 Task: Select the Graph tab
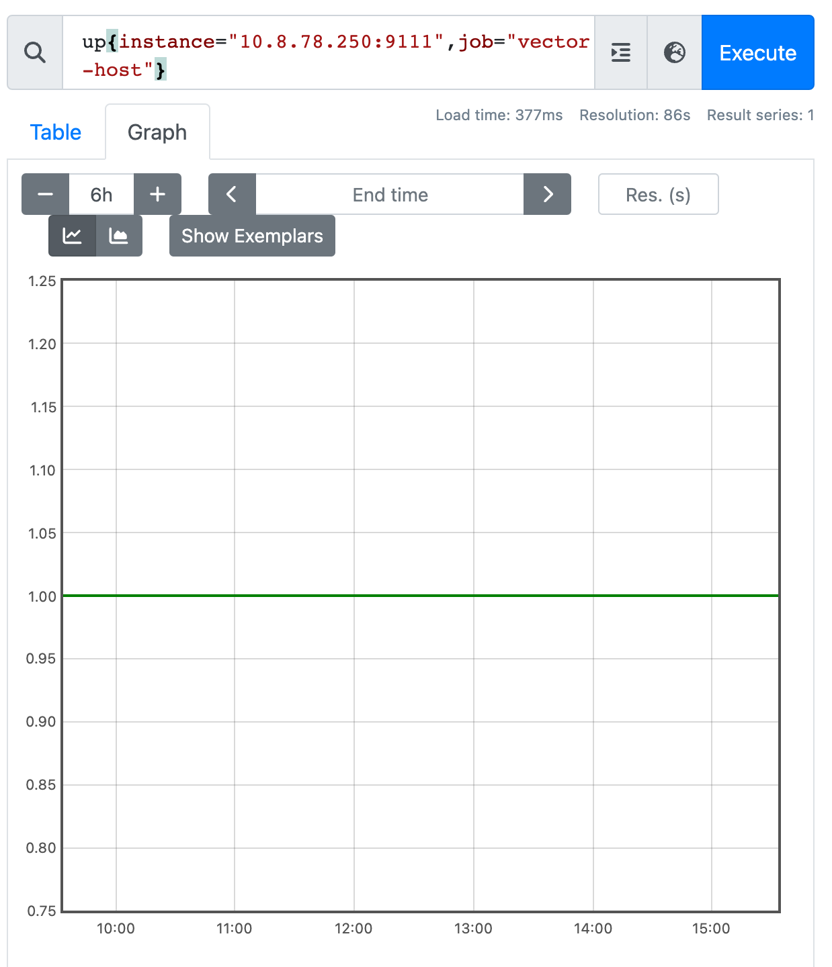157,132
